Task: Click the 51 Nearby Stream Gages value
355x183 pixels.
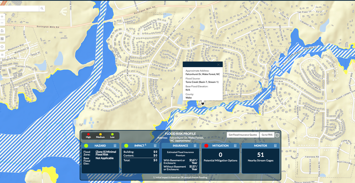Action: (260, 155)
